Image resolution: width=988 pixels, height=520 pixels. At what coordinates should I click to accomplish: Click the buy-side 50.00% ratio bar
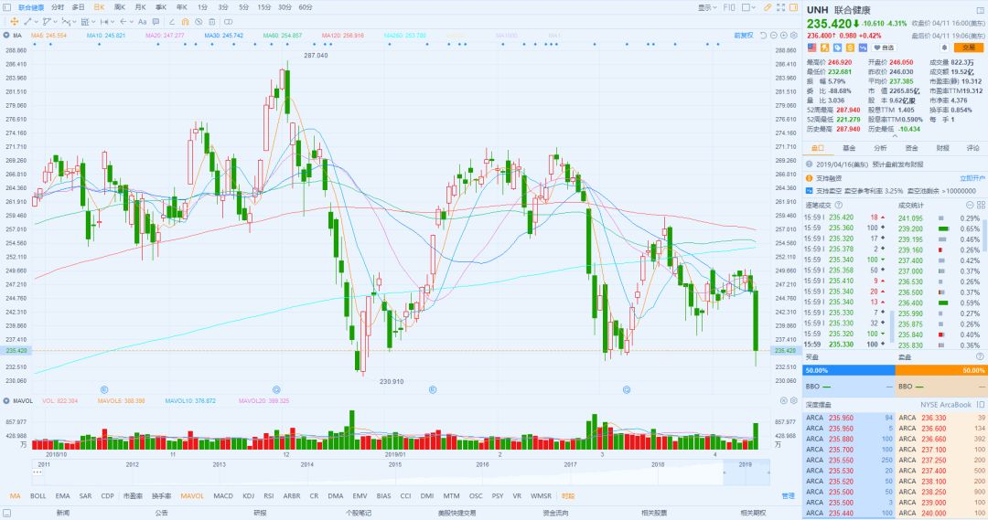click(849, 370)
